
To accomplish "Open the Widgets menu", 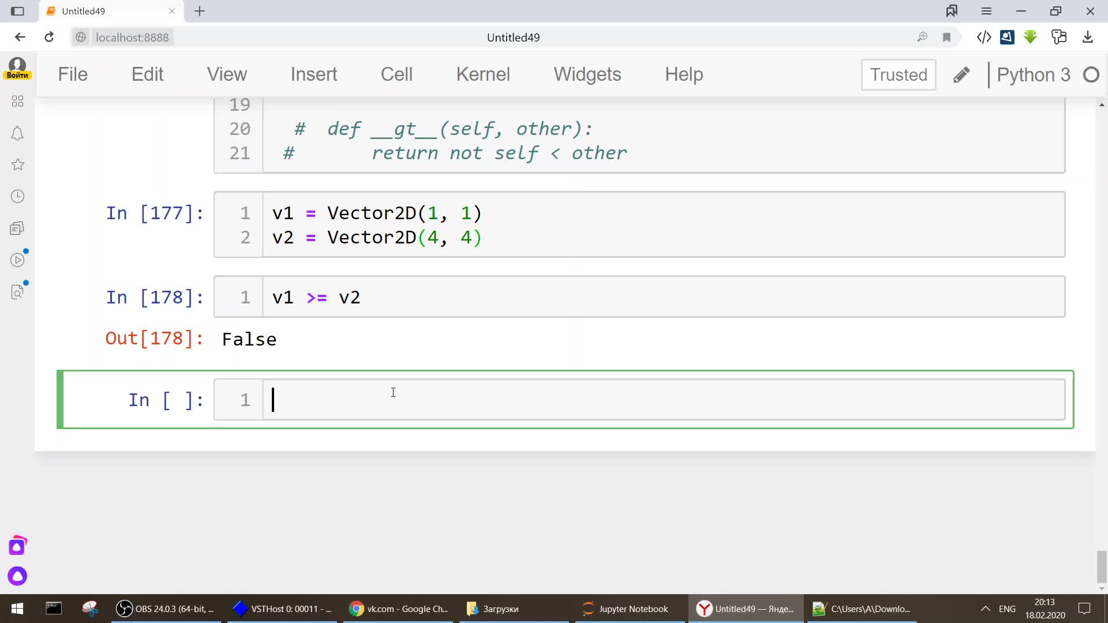I will tap(587, 74).
